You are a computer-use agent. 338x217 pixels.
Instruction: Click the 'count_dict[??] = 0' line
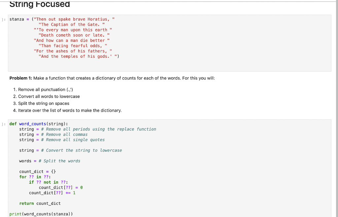(x=61, y=188)
